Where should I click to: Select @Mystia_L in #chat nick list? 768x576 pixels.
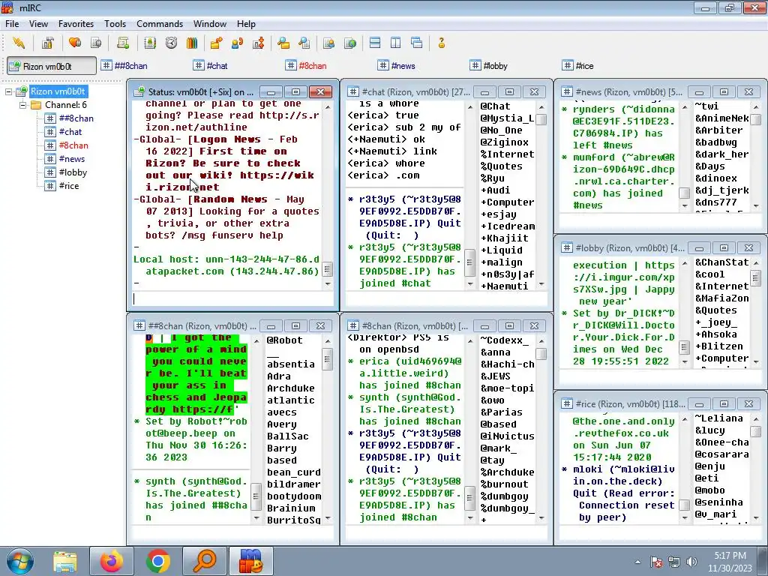point(507,118)
